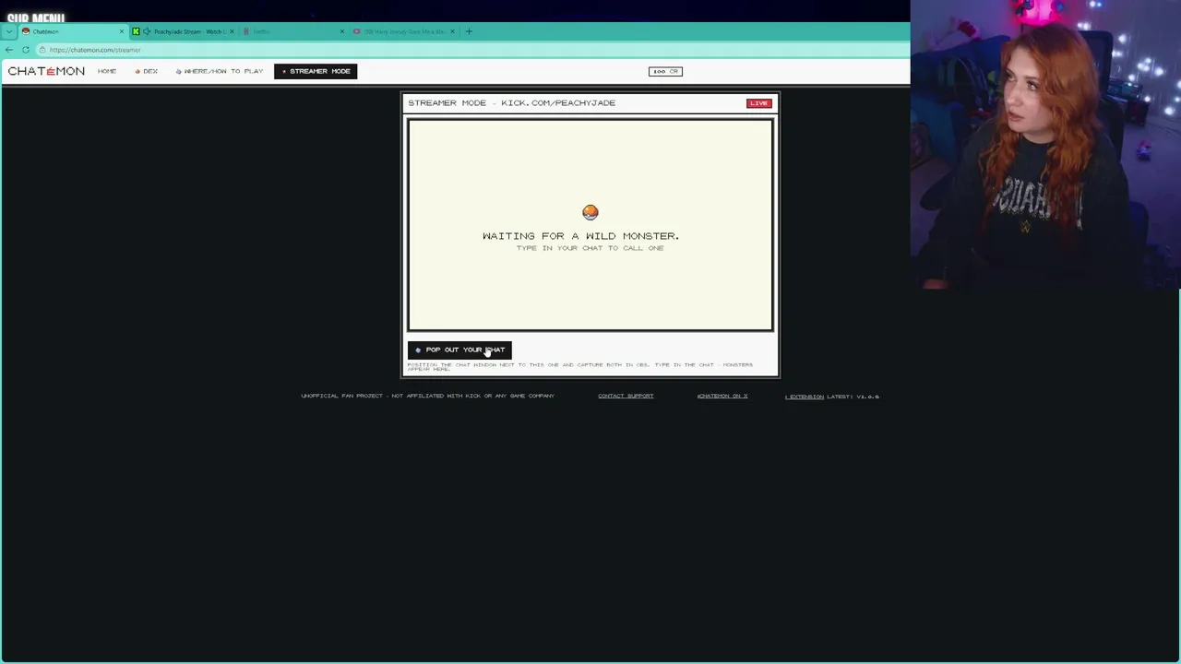
Task: Click the address bar URL field
Action: click(x=471, y=50)
